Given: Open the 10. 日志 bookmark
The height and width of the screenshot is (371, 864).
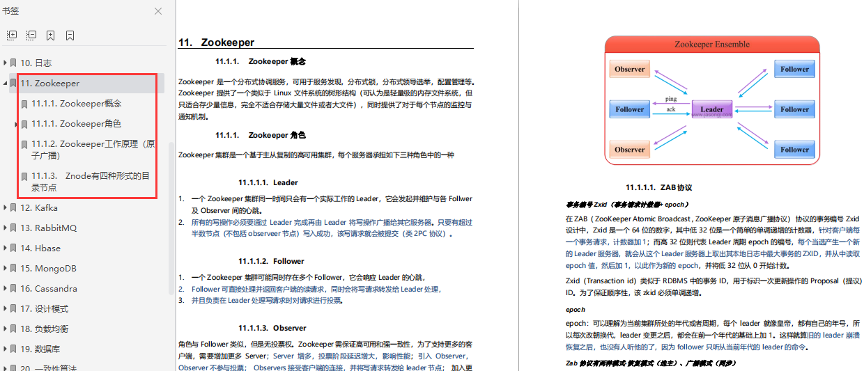Looking at the screenshot, I should (x=36, y=63).
